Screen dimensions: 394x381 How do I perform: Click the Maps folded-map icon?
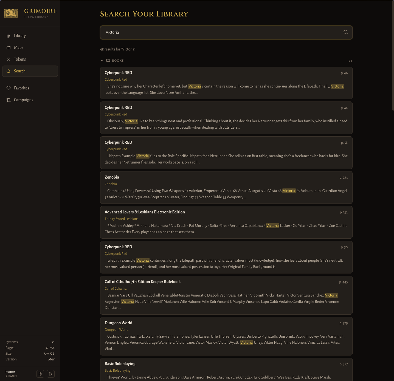9,48
